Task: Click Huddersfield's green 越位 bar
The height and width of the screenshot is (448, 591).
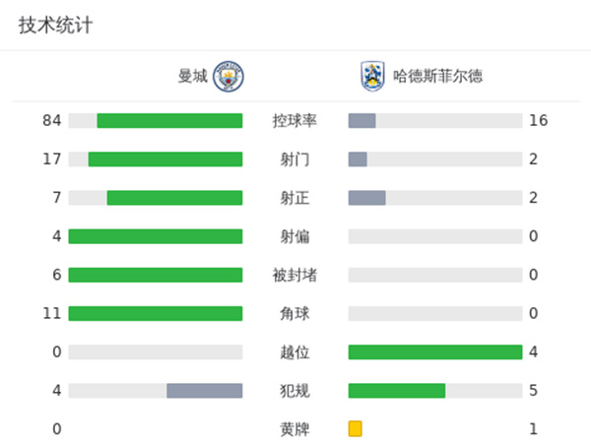Action: point(435,352)
